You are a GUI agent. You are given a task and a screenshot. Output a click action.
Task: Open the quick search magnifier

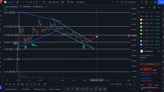pos(142,2)
